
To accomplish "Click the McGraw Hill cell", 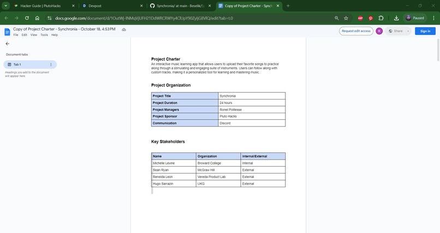I will (218, 170).
